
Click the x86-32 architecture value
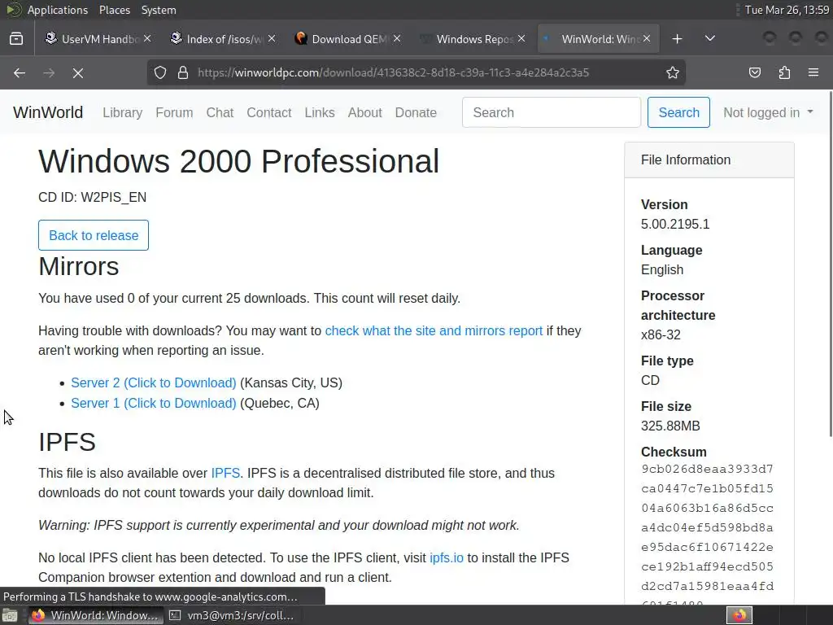[661, 334]
